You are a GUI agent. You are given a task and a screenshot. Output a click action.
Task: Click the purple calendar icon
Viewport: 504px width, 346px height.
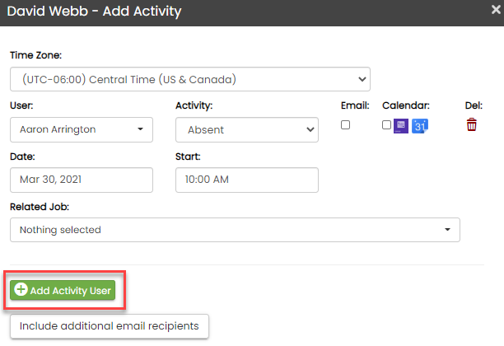coord(401,125)
